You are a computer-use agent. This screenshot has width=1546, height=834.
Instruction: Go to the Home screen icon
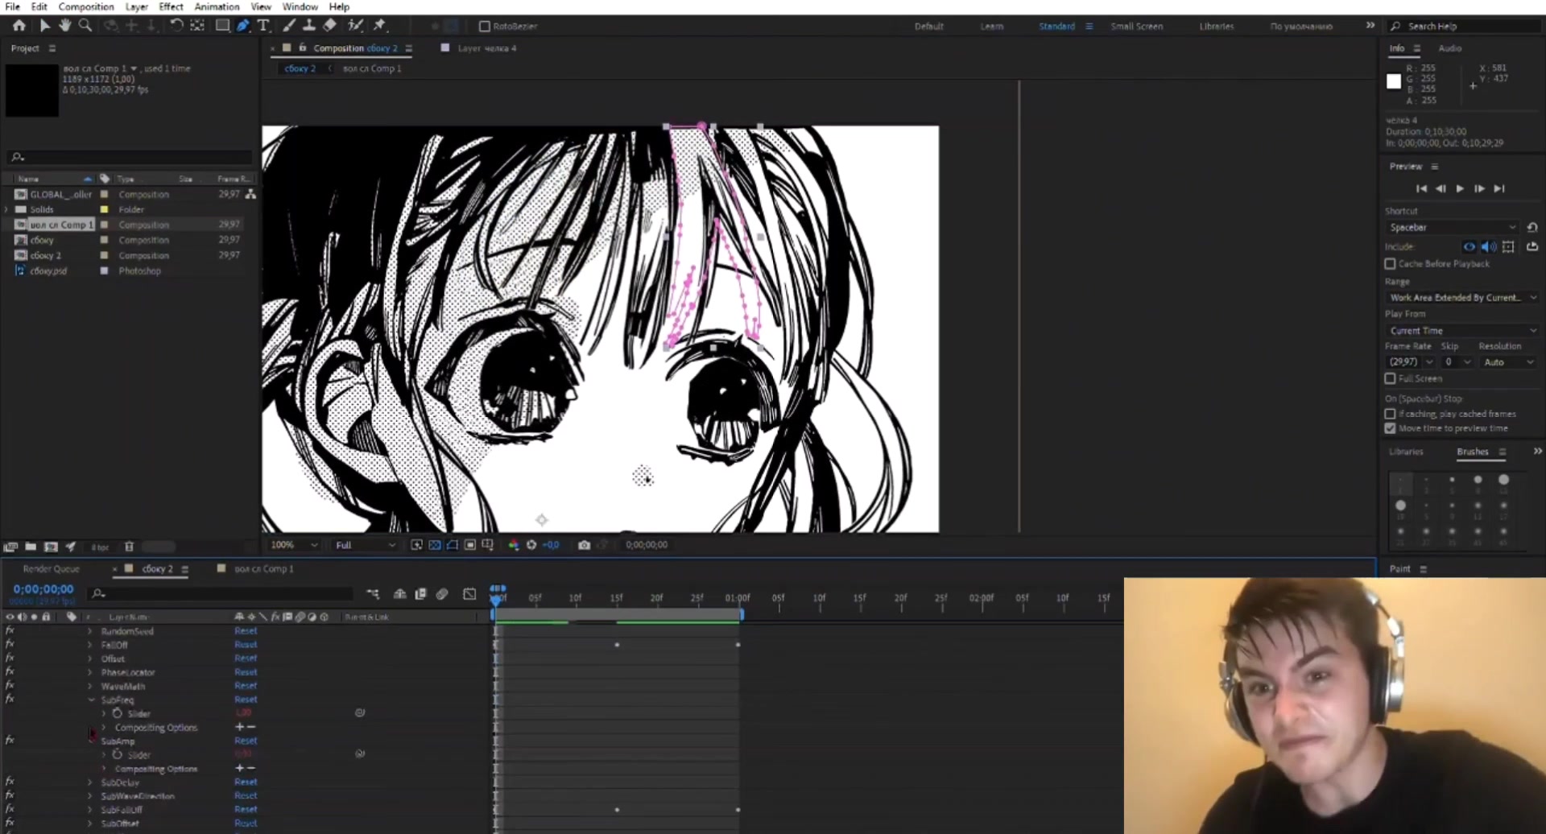point(19,26)
